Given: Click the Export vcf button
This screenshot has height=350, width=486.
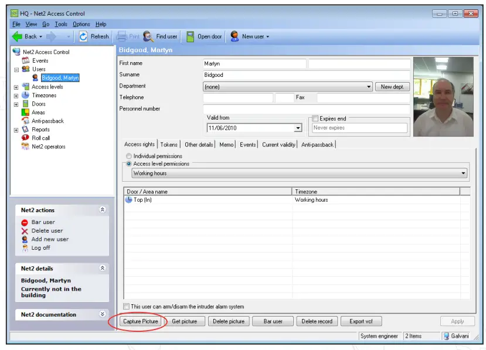Looking at the screenshot, I should click(361, 321).
